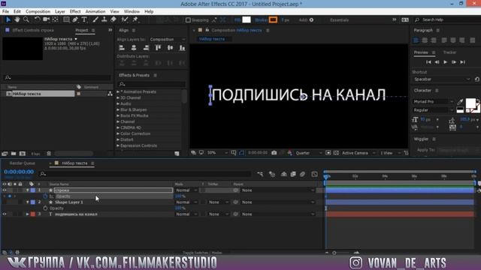Open the Composition menu
Image resolution: width=481 pixels, height=270 pixels.
point(38,11)
